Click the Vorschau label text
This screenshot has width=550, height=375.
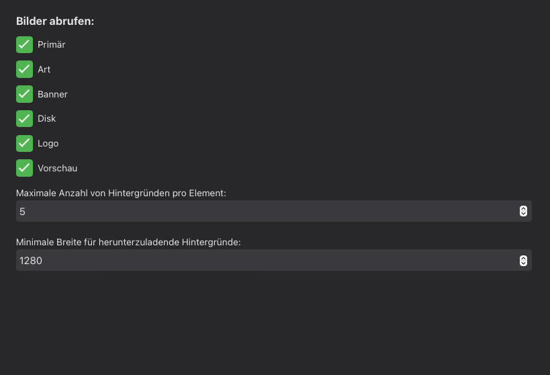pyautogui.click(x=57, y=168)
